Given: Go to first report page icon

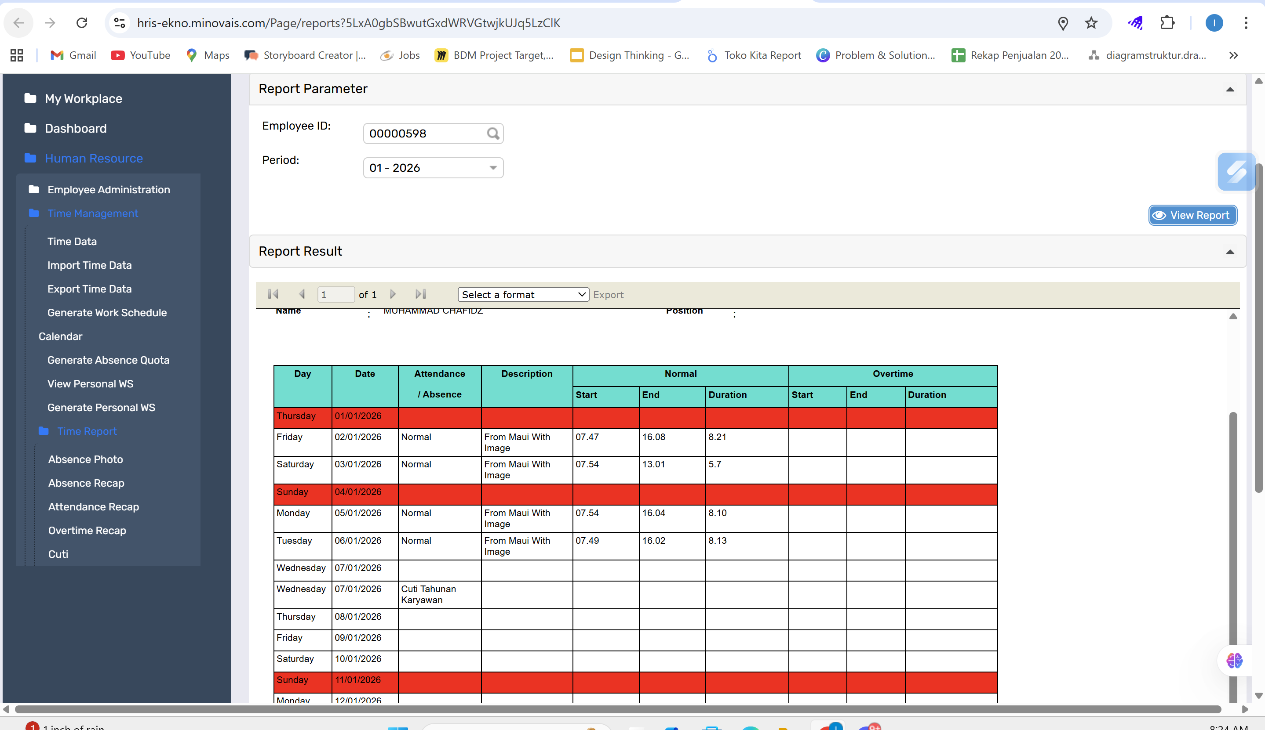Looking at the screenshot, I should tap(273, 294).
